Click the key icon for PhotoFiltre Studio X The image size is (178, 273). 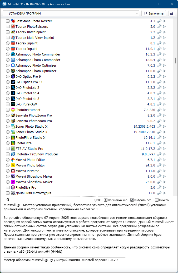click(160, 137)
